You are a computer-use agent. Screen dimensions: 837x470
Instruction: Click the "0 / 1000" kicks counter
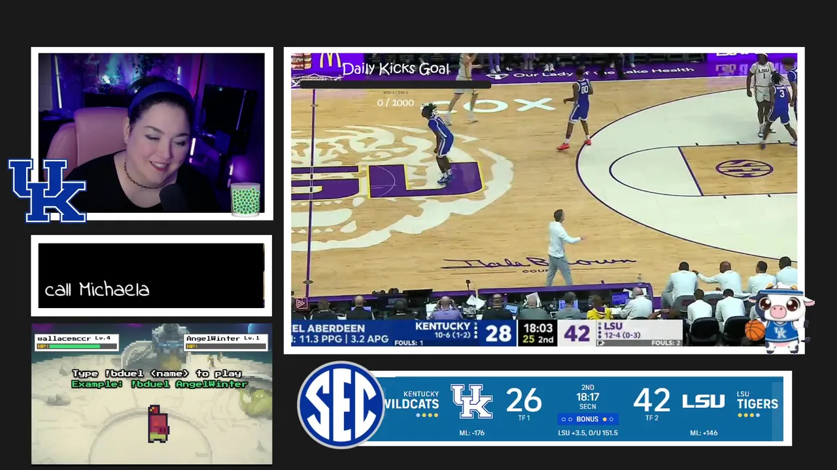click(396, 102)
